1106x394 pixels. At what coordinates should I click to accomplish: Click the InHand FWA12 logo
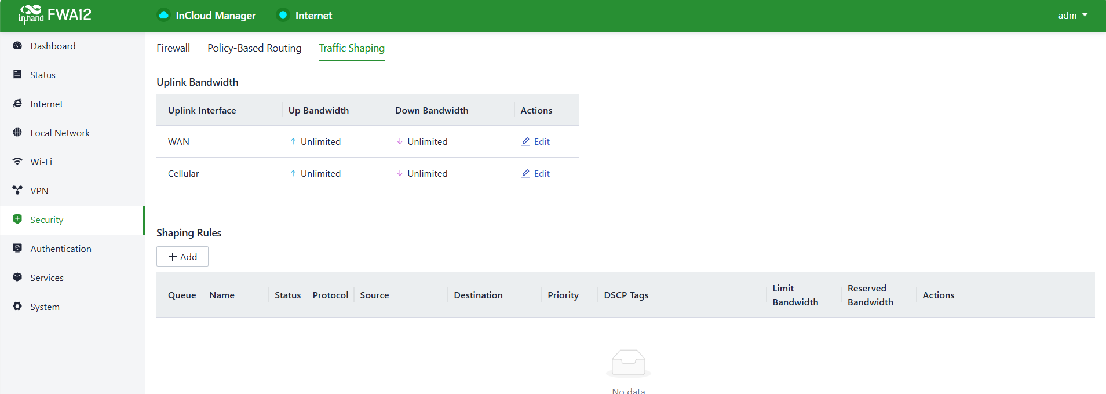tap(55, 14)
